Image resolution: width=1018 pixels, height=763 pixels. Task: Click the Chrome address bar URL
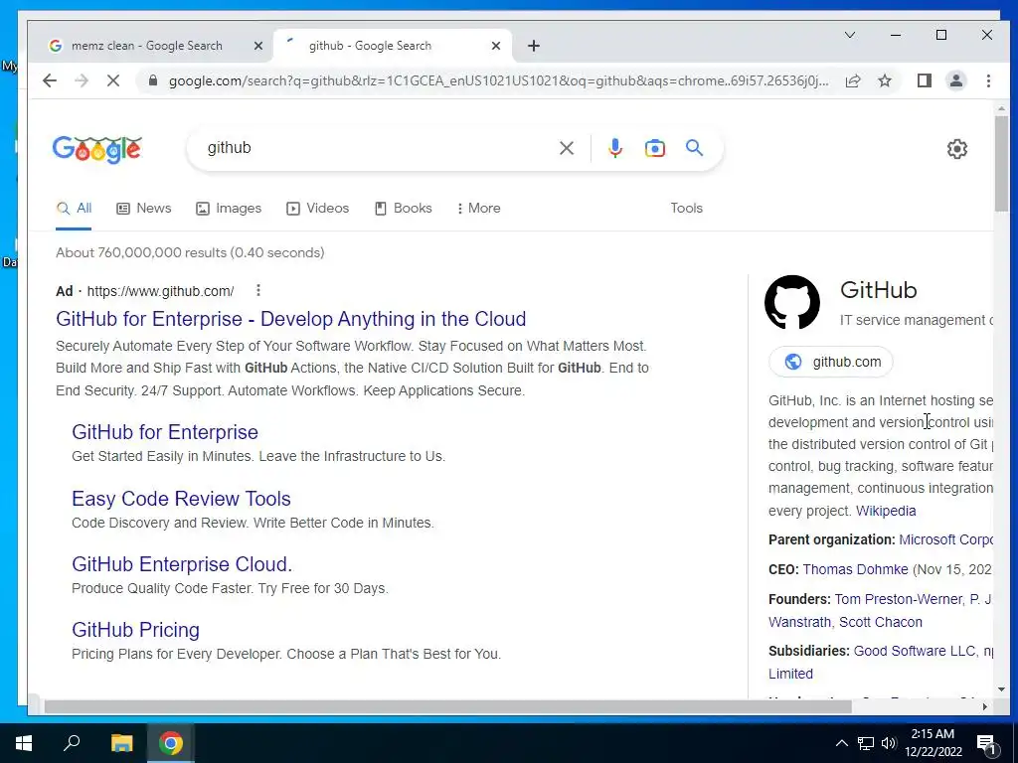[x=499, y=80]
